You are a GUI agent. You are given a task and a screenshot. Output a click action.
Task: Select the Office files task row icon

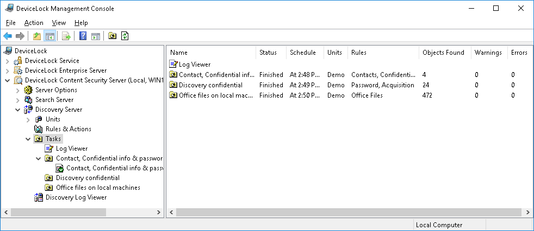coord(173,95)
